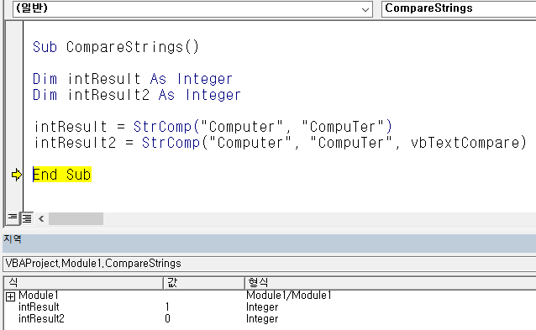Click the scroll-left arrow of code pane
This screenshot has height=330, width=536.
click(x=41, y=218)
